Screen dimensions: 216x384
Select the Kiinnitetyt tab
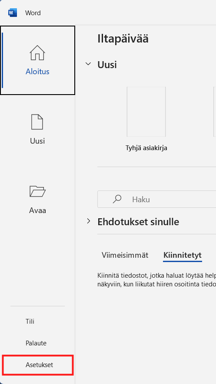pos(183,255)
